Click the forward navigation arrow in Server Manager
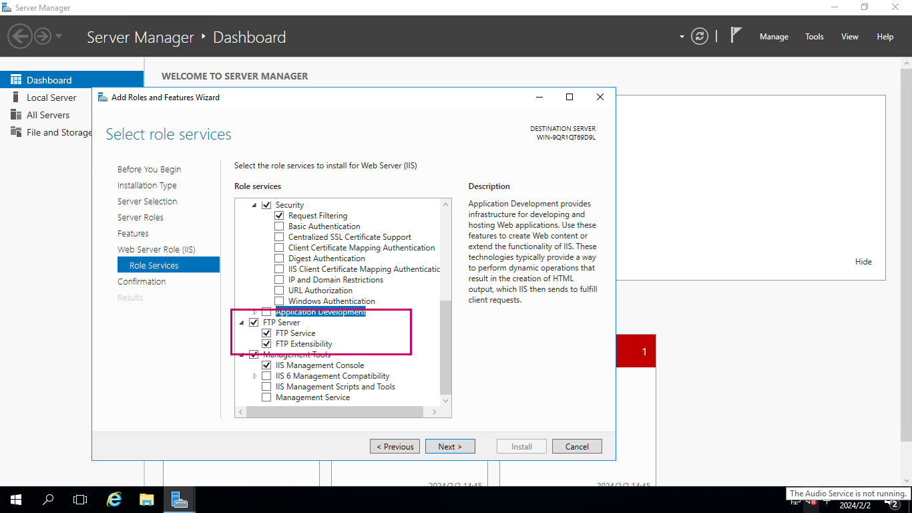This screenshot has height=513, width=912. coord(43,36)
